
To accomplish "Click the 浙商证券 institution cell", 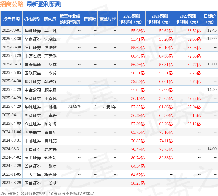I will pyautogui.click(x=33, y=115).
